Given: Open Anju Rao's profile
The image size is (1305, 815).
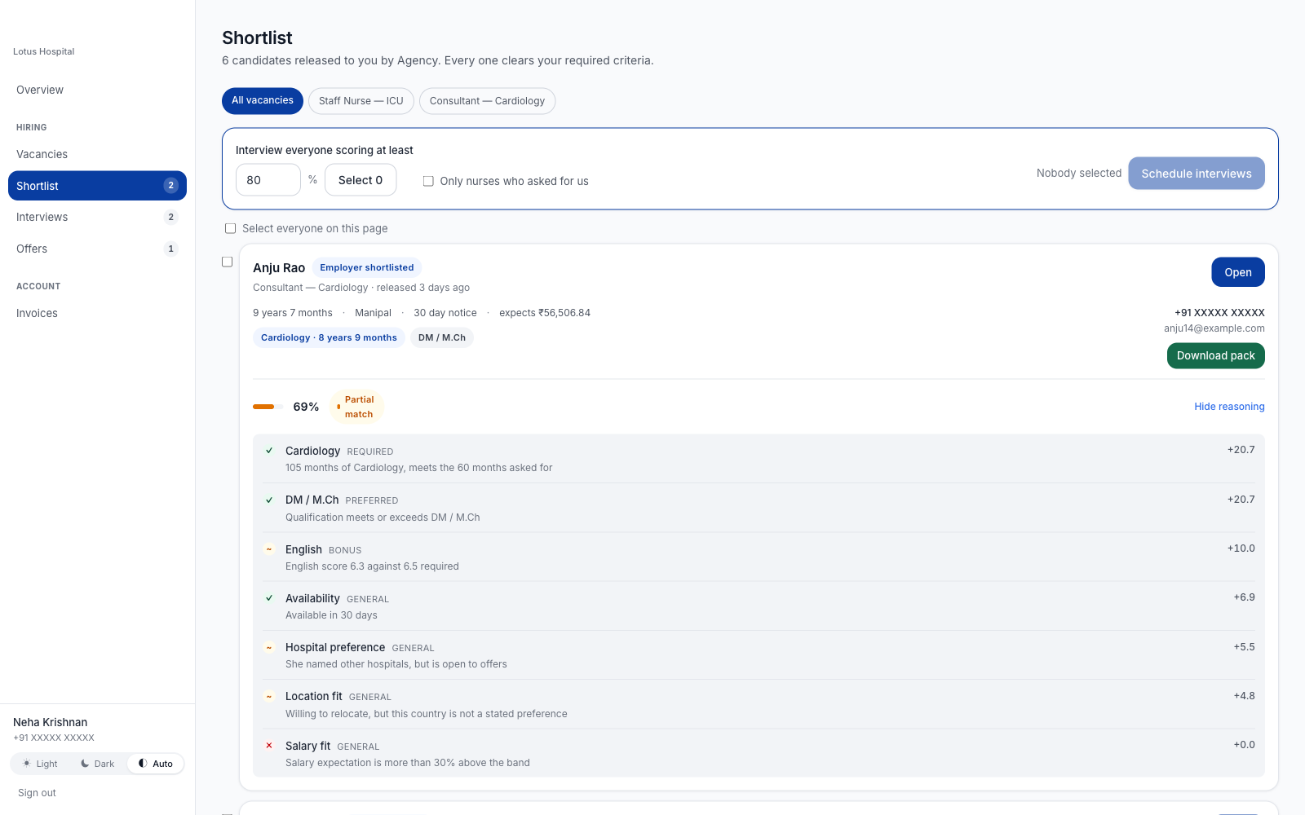Looking at the screenshot, I should point(1238,272).
